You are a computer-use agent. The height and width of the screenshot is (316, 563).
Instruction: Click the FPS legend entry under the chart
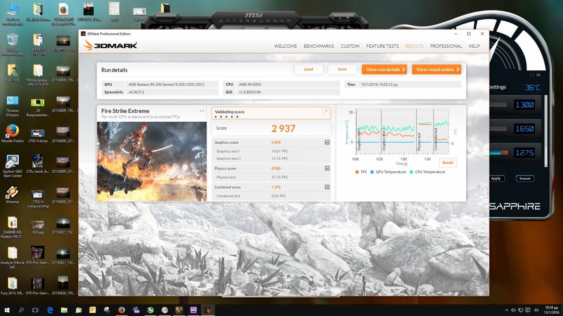[x=361, y=172]
